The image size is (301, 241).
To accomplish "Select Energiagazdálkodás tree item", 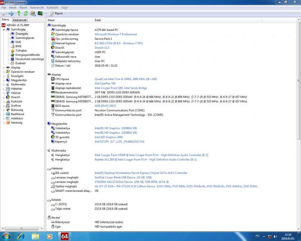I will pos(28,55).
